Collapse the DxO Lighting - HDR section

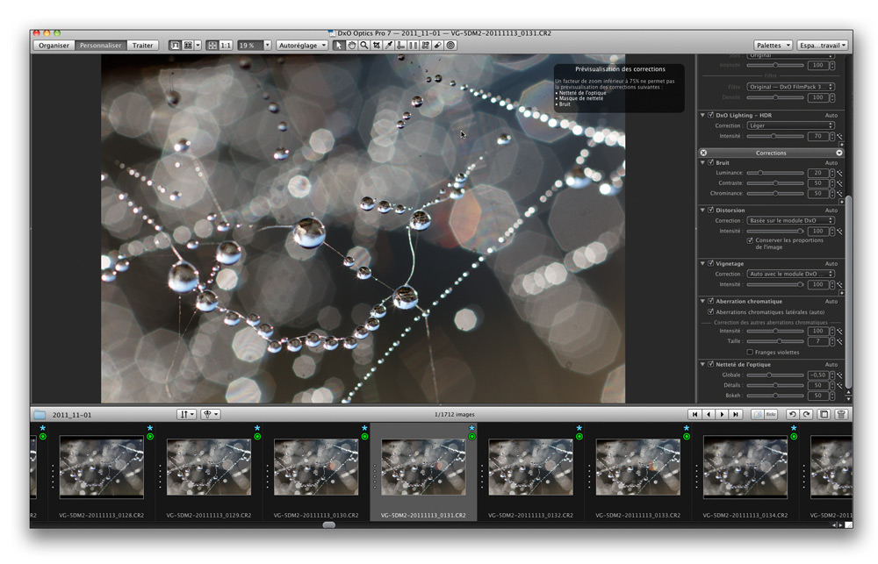click(x=702, y=115)
